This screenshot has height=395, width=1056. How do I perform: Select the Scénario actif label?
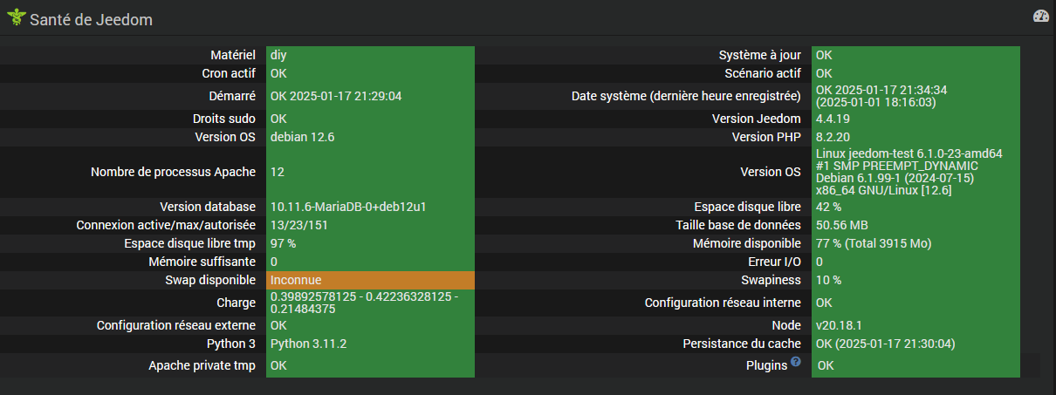[763, 73]
